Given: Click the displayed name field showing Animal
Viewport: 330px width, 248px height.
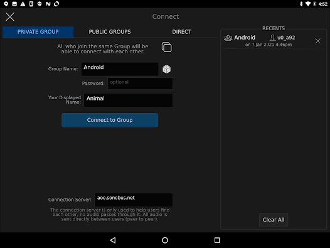Looking at the screenshot, I should (128, 100).
